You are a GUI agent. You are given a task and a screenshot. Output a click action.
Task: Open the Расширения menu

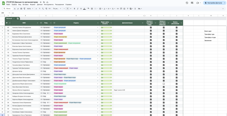pos(60,5)
